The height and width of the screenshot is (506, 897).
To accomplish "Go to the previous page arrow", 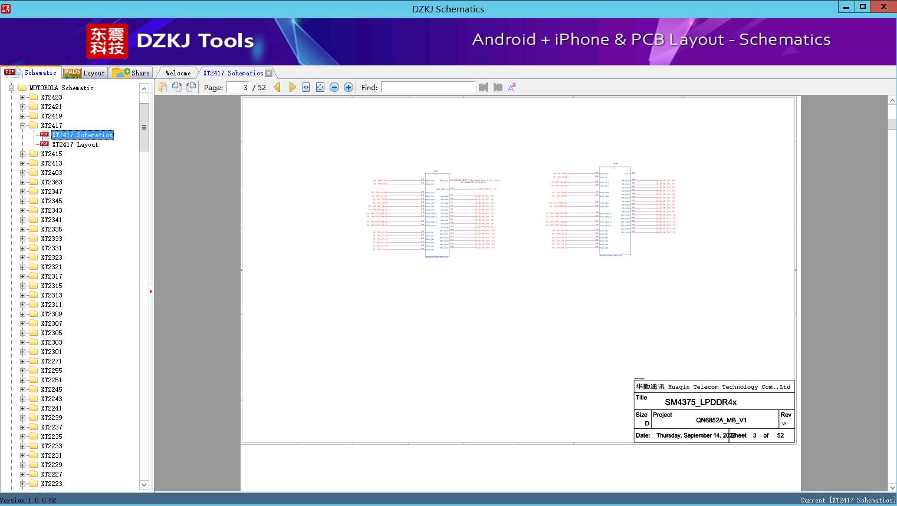I will coord(277,87).
